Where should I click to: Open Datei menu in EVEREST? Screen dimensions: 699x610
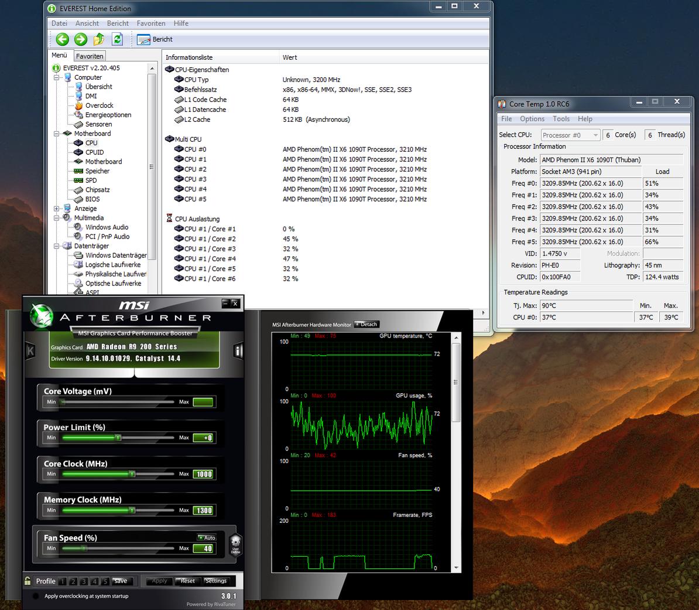[59, 23]
